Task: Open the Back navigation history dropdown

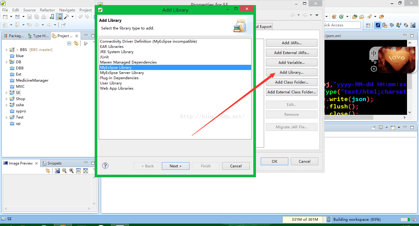Action: pos(43,25)
